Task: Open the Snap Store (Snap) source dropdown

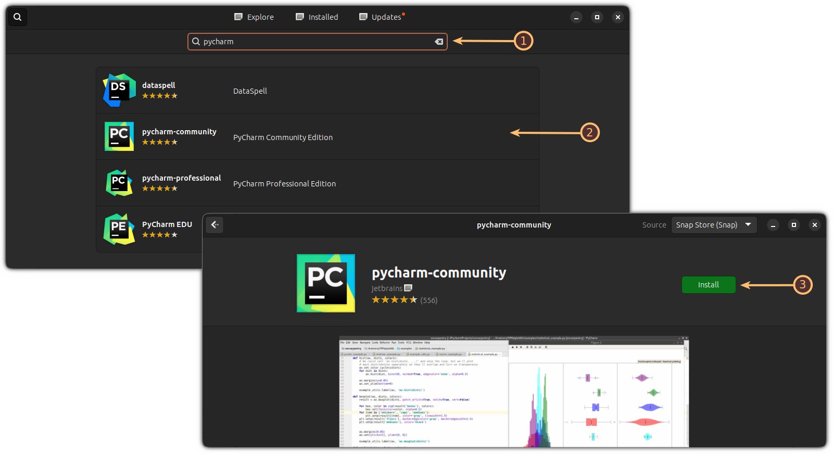Action: 714,225
